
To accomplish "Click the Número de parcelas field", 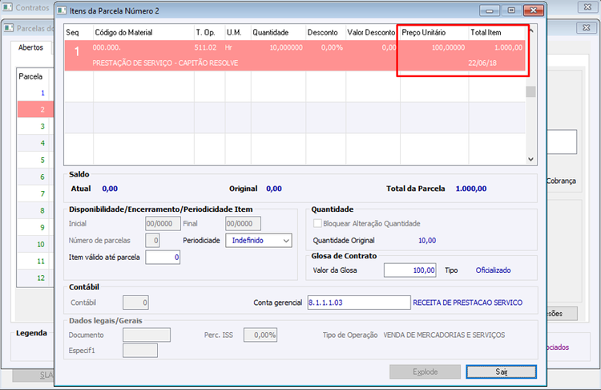I will tap(152, 240).
